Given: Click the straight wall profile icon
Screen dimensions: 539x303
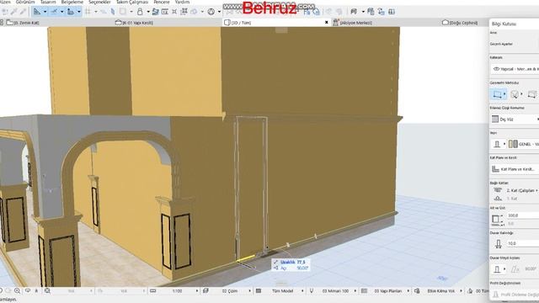Looking at the screenshot, I should coord(497,269).
